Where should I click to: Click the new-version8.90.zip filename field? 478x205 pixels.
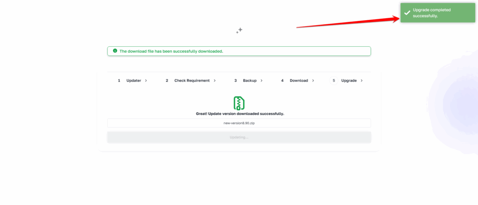tap(239, 123)
